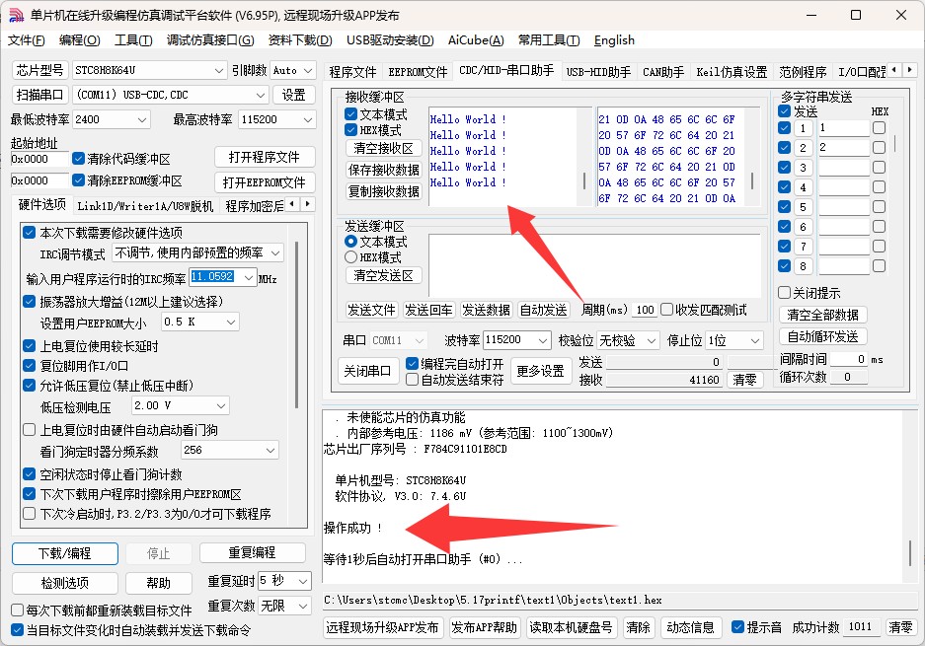The width and height of the screenshot is (925, 646).
Task: Open the Link1D/Writer1A/U8W脱机 tab
Action: pyautogui.click(x=145, y=206)
